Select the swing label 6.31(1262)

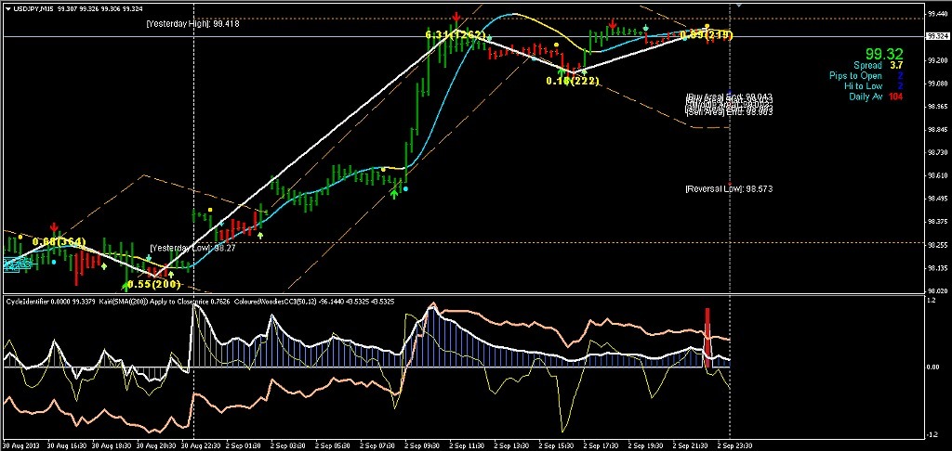coord(456,35)
